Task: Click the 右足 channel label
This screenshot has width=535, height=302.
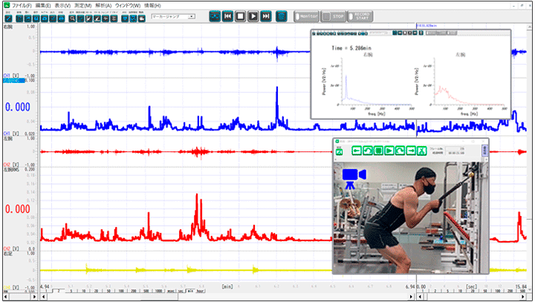Action: coord(8,254)
